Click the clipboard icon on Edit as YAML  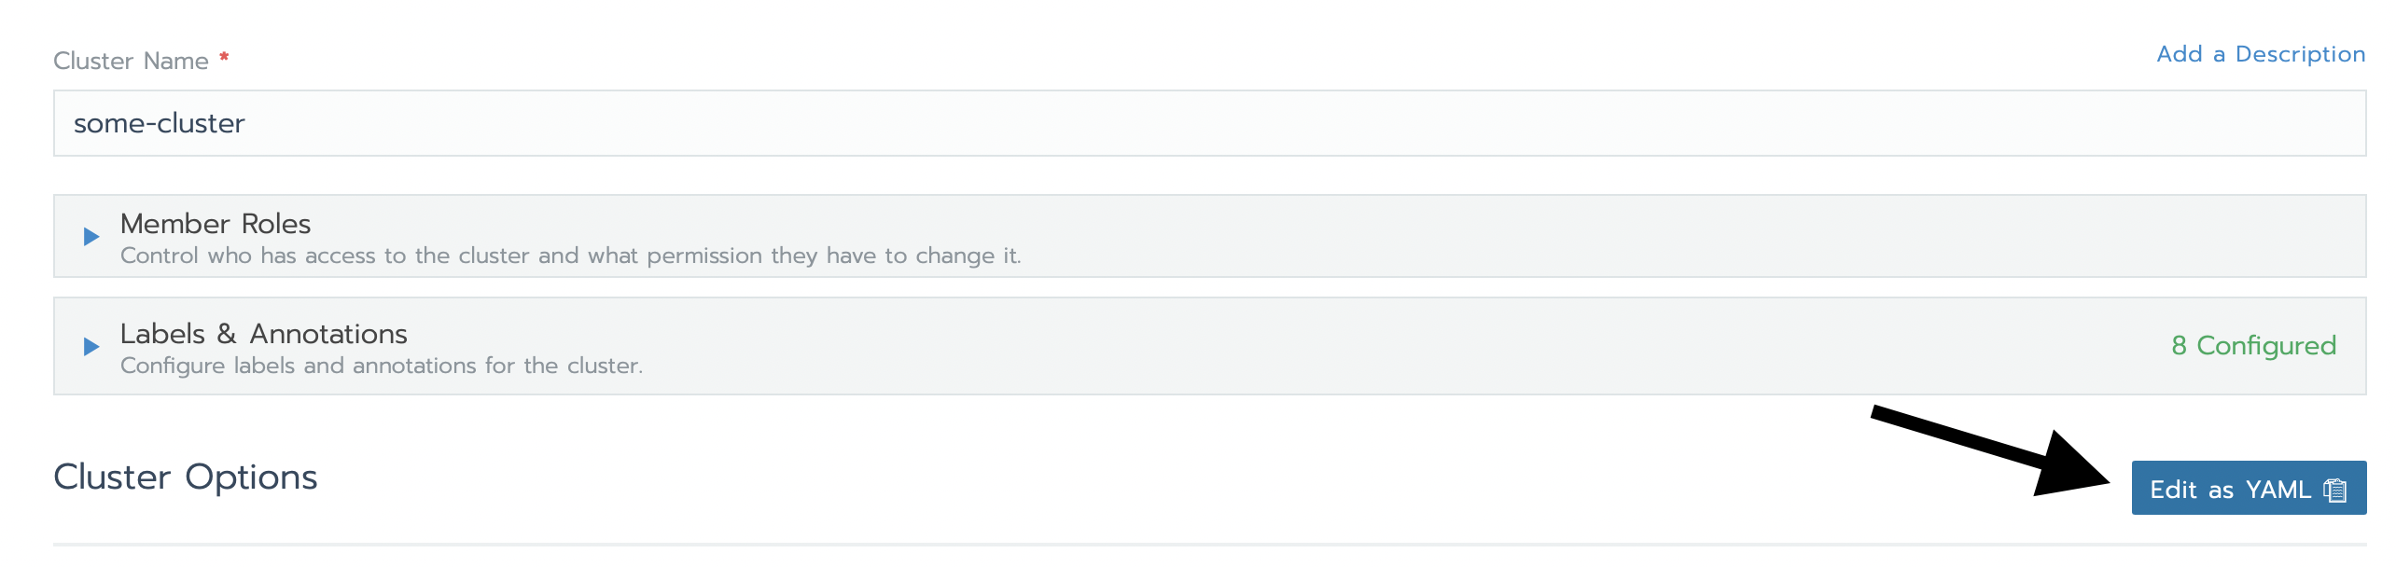click(x=2333, y=488)
